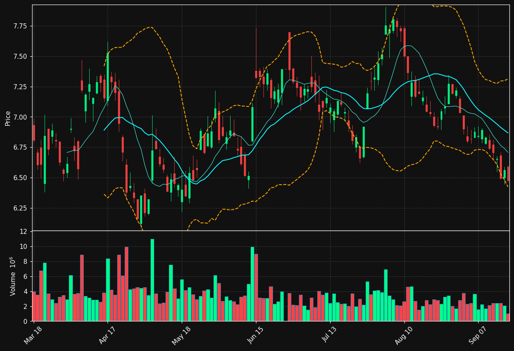This screenshot has width=514, height=351.
Task: Click the 6.25 price tick label
Action: [20, 208]
